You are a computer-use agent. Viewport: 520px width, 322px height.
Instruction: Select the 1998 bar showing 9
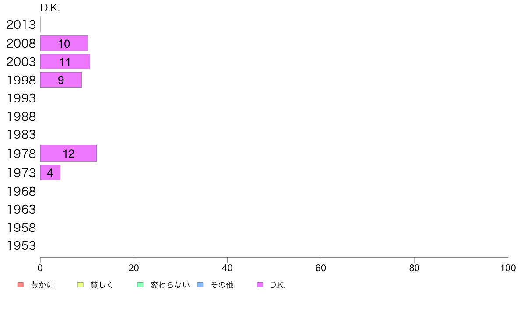61,80
